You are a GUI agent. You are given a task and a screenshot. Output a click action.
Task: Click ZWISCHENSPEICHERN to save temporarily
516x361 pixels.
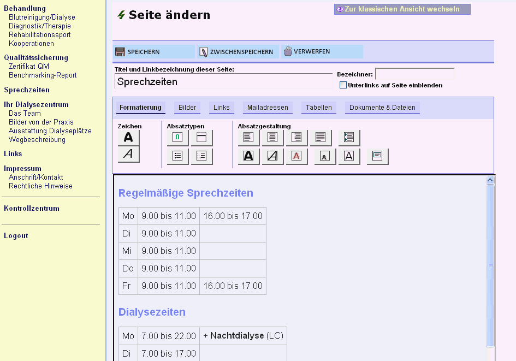[x=238, y=52]
